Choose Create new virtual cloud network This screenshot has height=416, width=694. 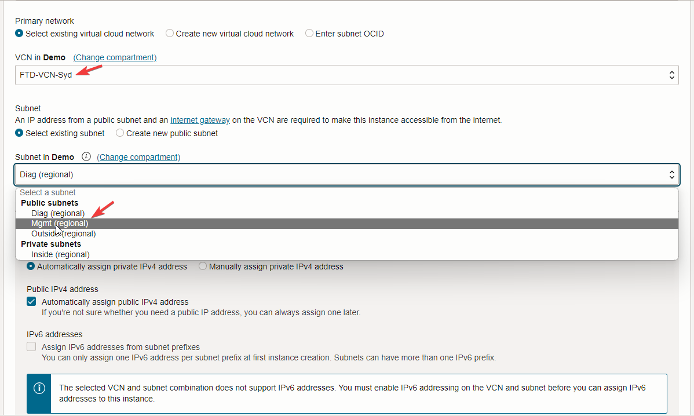(170, 34)
